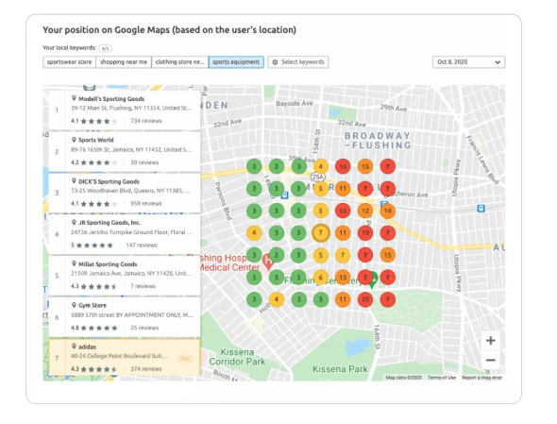This screenshot has height=424, width=557.
Task: Click the red map marker showing 19
Action: [365, 233]
